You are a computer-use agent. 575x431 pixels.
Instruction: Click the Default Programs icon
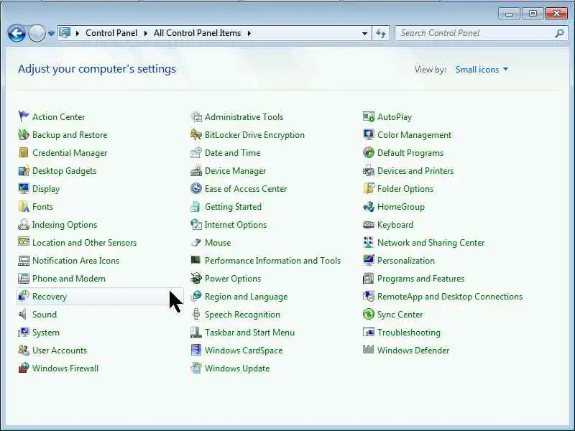(369, 152)
